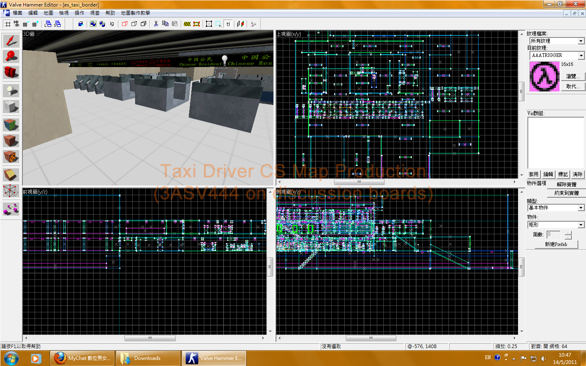This screenshot has width=586, height=366.
Task: Switch to MyChat Firefox taskbar button
Action: 83,358
